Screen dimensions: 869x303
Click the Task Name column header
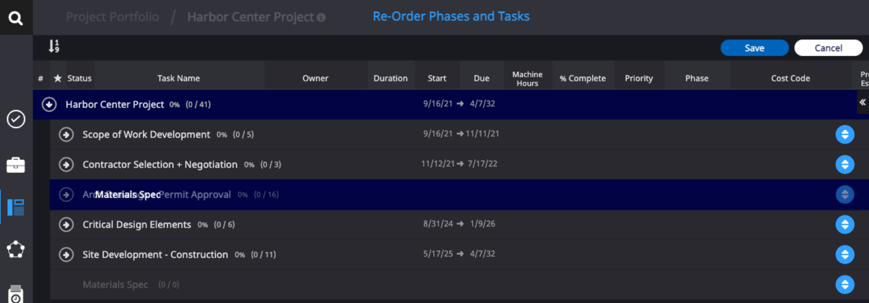pyautogui.click(x=178, y=78)
